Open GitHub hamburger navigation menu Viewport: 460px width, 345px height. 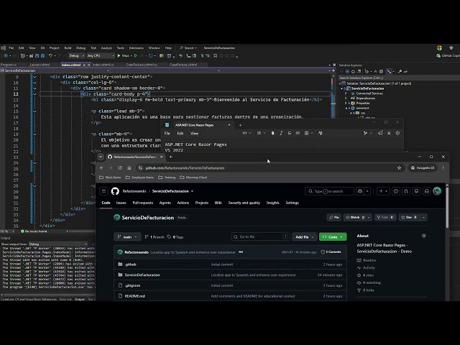tap(103, 191)
